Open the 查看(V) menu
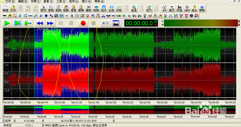This screenshot has height=127, width=241. click(x=48, y=1)
